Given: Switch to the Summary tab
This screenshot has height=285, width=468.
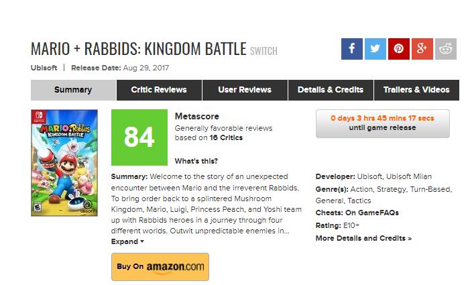Looking at the screenshot, I should pyautogui.click(x=73, y=90).
